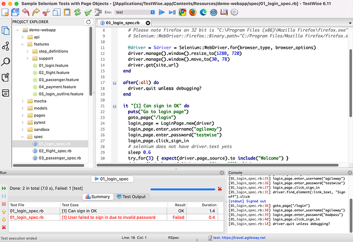Open settings gear icon in toolbar

pyautogui.click(x=234, y=12)
